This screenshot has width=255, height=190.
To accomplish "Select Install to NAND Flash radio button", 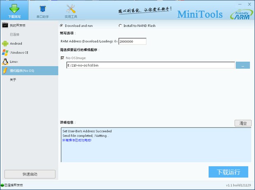I will coord(120,25).
